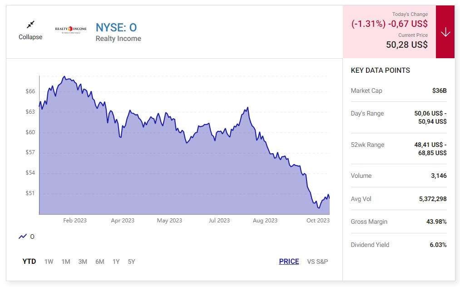Click the red down-arrow price indicator
Image resolution: width=460 pixels, height=287 pixels.
click(x=445, y=32)
